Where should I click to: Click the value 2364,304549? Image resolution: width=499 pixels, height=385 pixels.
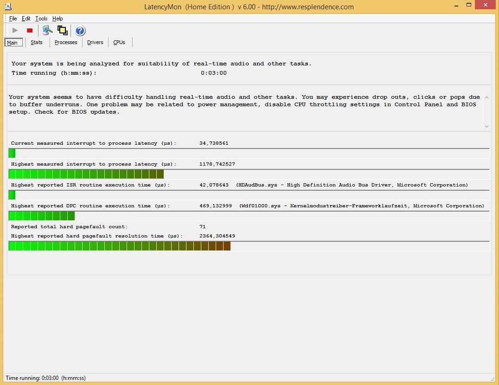pyautogui.click(x=217, y=236)
